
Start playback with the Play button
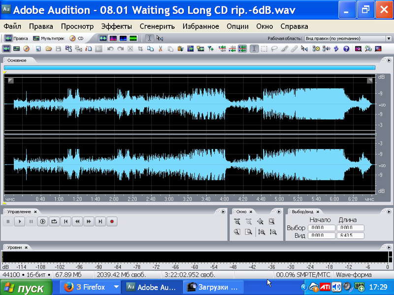click(20, 222)
